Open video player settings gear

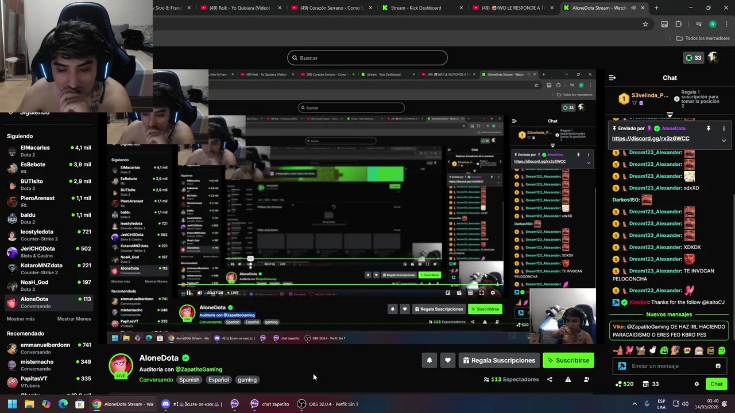(492, 293)
